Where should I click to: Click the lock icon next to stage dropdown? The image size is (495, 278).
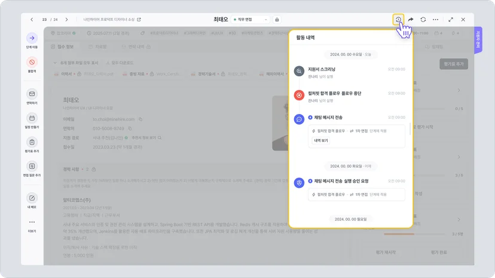[277, 20]
